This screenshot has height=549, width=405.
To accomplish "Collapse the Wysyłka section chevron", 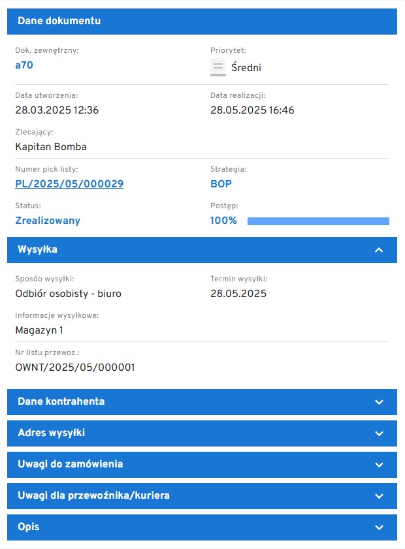I will click(x=379, y=250).
